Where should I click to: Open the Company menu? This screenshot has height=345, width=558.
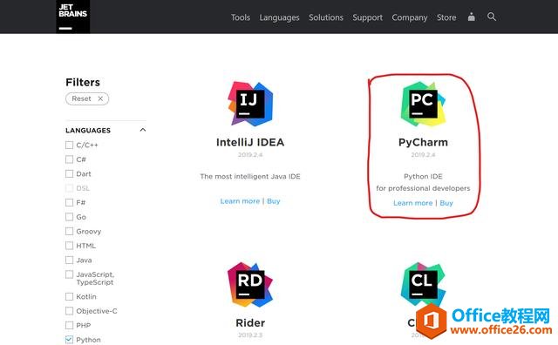(x=410, y=17)
